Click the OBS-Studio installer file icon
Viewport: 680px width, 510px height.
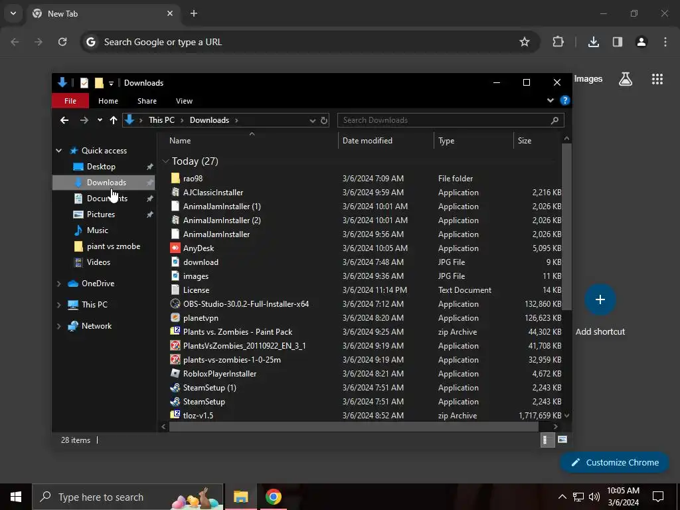pyautogui.click(x=175, y=303)
